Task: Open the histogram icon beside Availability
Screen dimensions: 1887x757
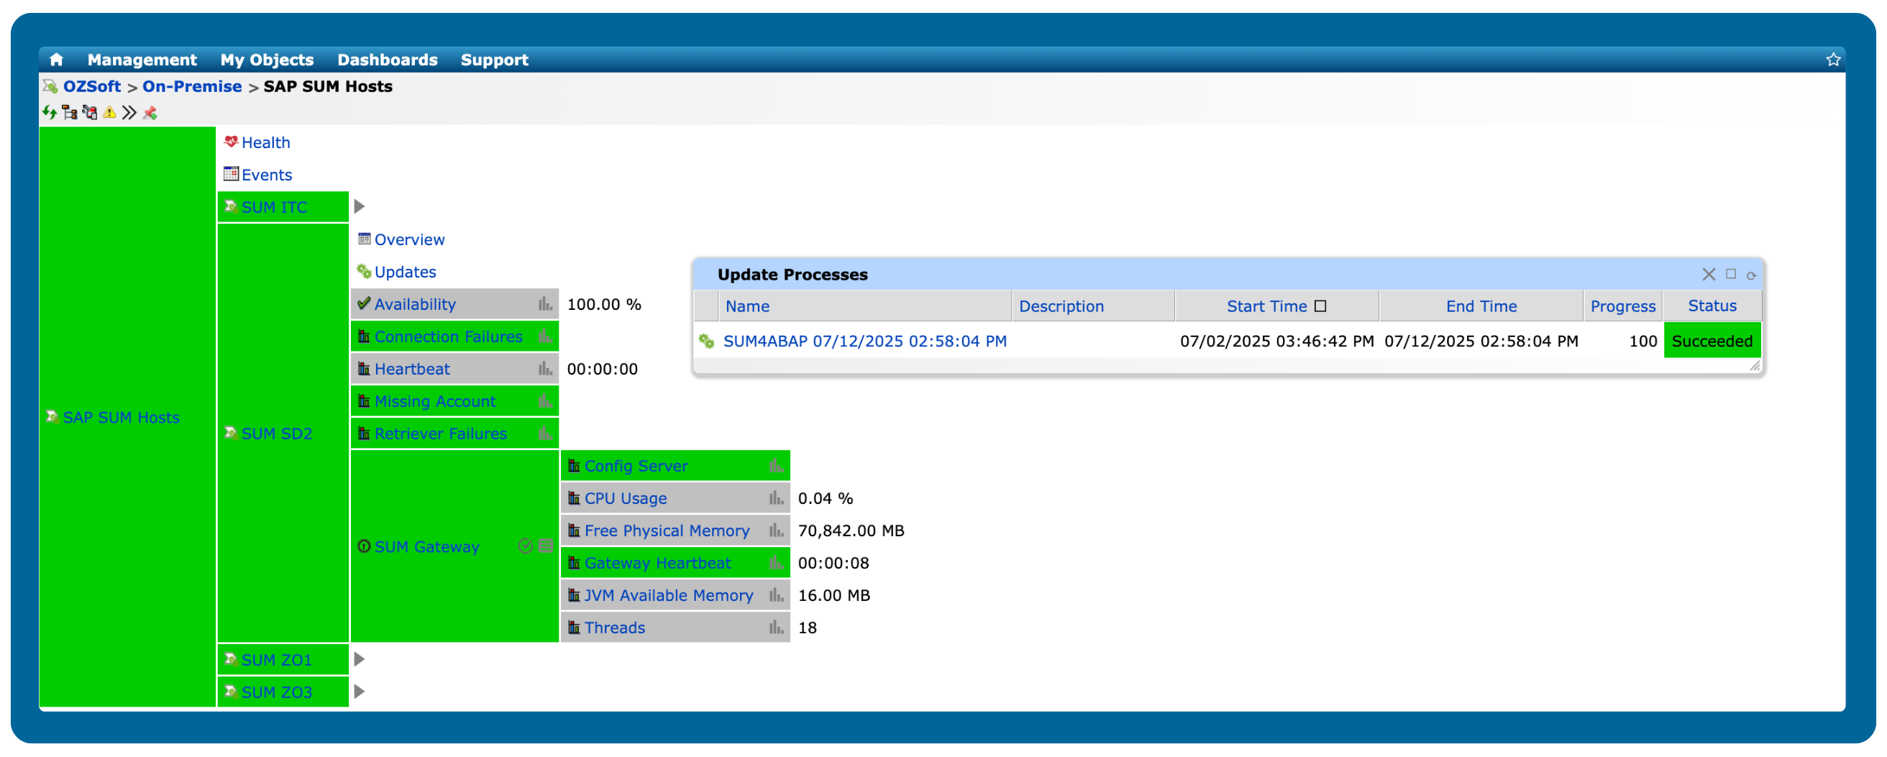Action: (545, 304)
